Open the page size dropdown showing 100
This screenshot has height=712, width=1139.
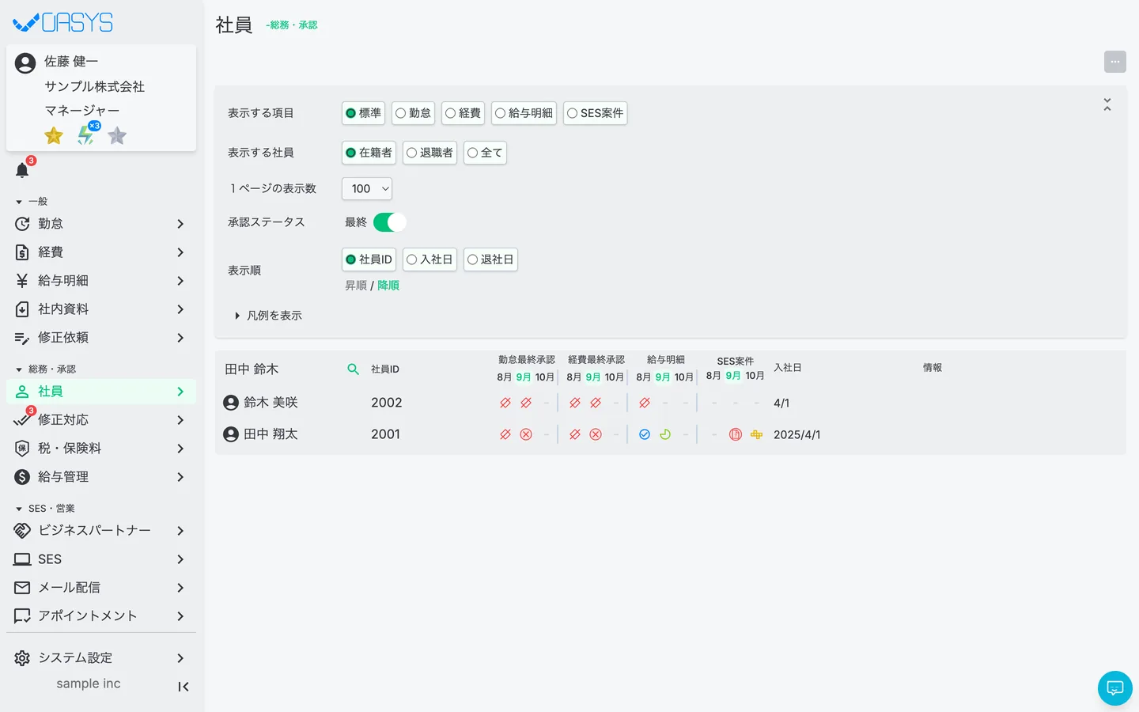367,188
